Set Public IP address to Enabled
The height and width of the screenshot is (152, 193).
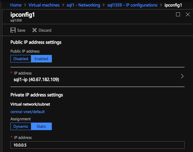(x=41, y=59)
